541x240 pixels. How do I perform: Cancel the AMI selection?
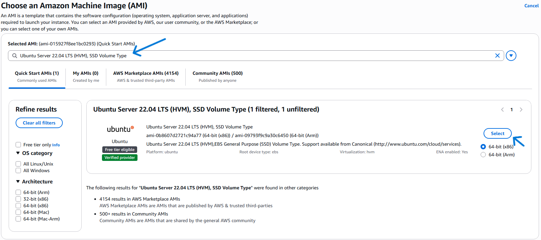coord(531,6)
